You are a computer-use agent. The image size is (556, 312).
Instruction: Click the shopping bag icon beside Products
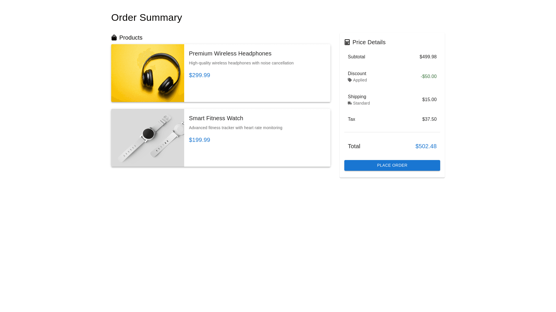click(114, 38)
